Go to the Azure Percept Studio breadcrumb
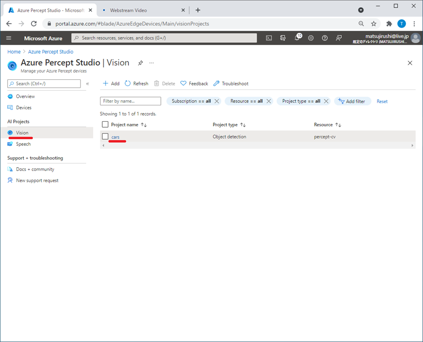This screenshot has height=342, width=423. 51,52
